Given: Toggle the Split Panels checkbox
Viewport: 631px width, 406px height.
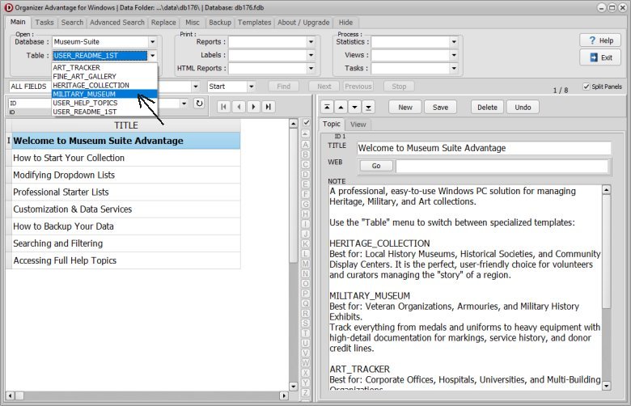Looking at the screenshot, I should click(586, 87).
